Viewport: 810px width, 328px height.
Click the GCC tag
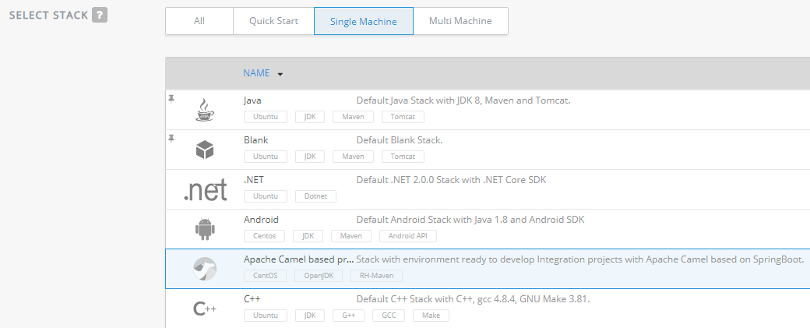pos(389,316)
